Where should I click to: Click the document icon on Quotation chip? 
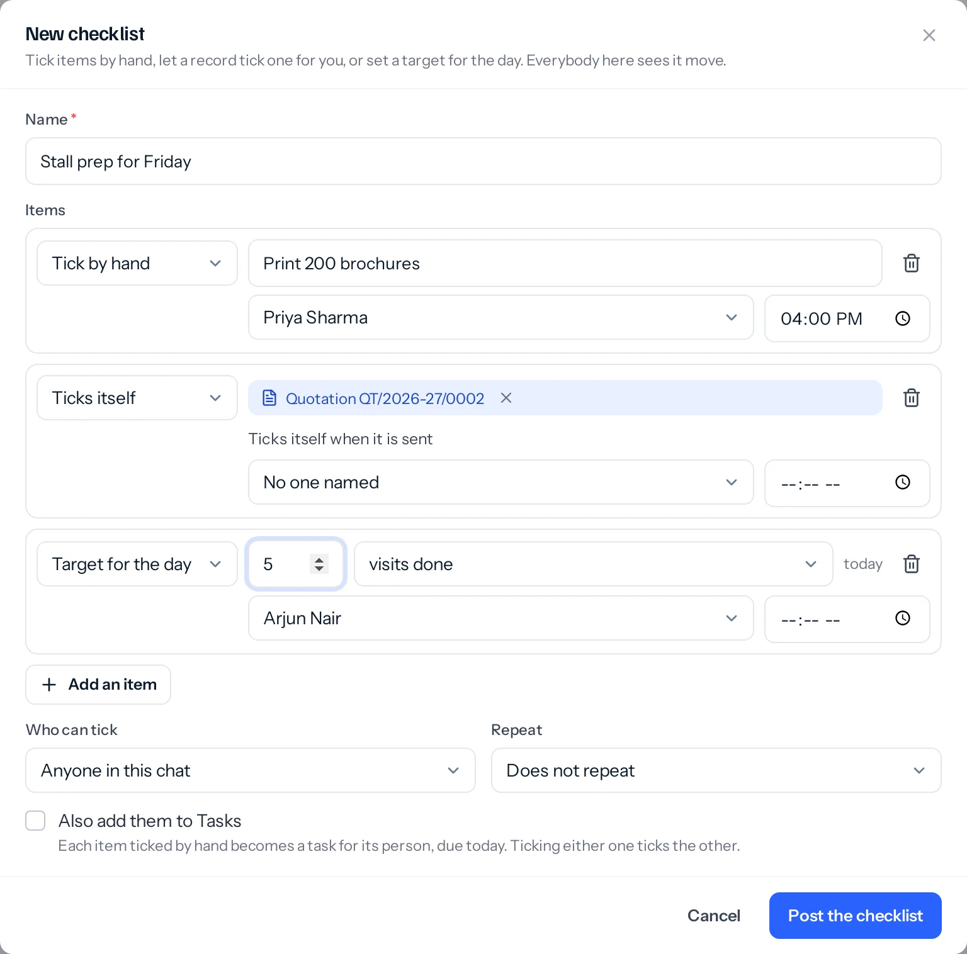269,398
